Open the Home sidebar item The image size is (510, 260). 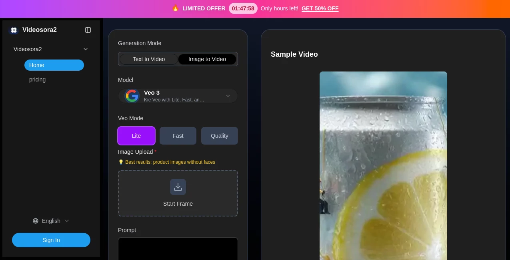pos(54,65)
